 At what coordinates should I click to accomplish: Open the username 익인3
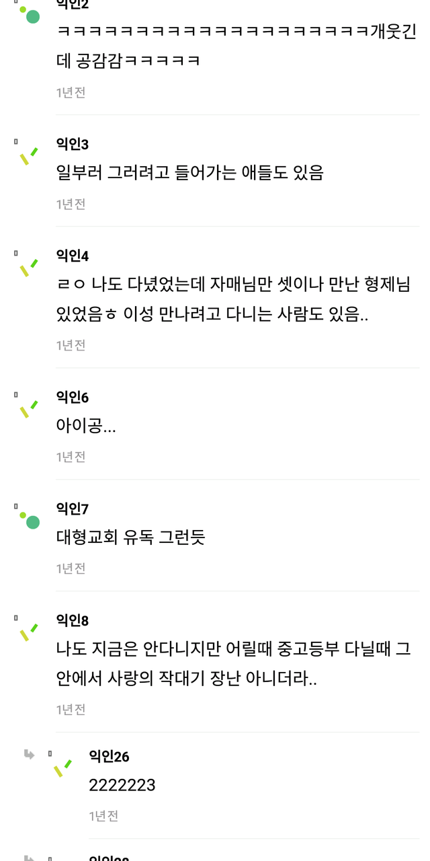[73, 145]
